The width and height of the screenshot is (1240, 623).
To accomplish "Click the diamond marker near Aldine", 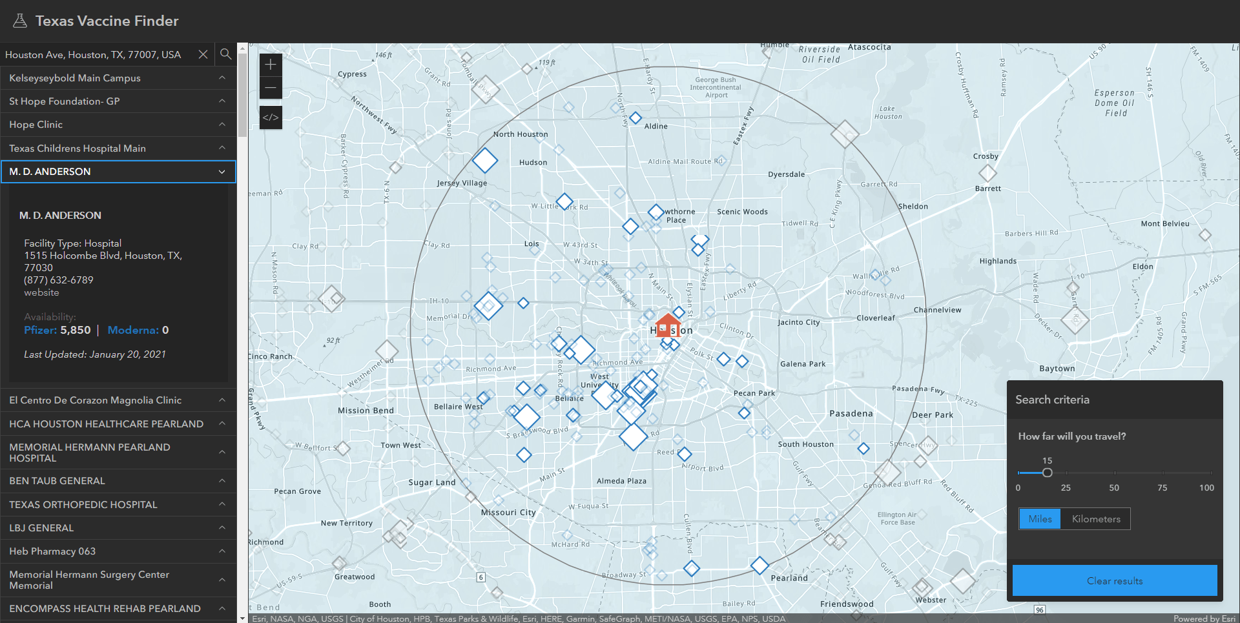I will click(x=635, y=117).
